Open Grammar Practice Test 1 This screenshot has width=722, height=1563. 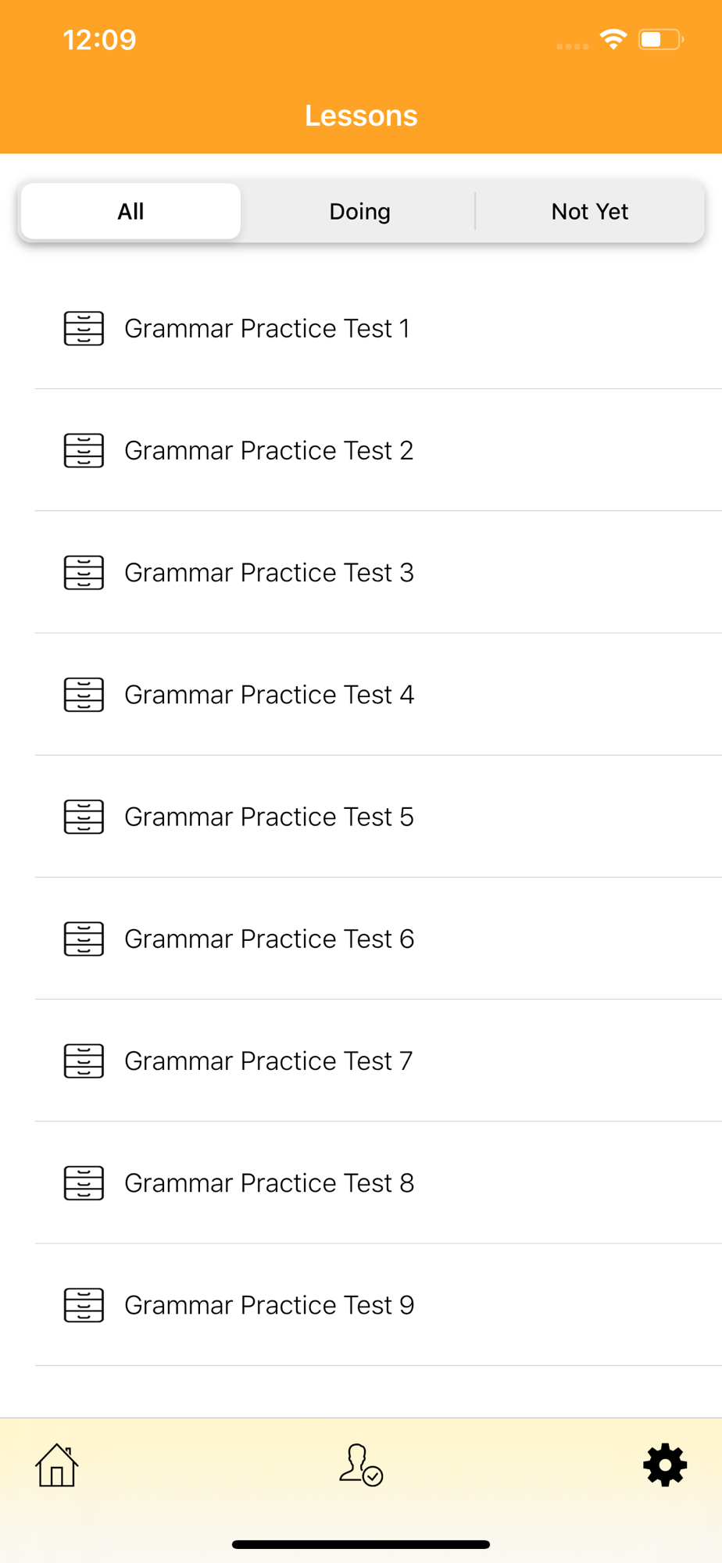[x=378, y=328]
